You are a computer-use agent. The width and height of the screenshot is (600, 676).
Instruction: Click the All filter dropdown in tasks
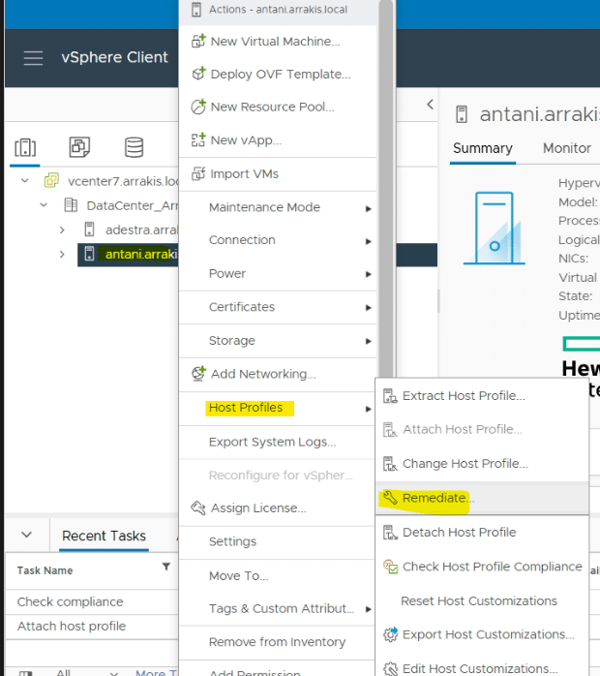click(x=86, y=672)
